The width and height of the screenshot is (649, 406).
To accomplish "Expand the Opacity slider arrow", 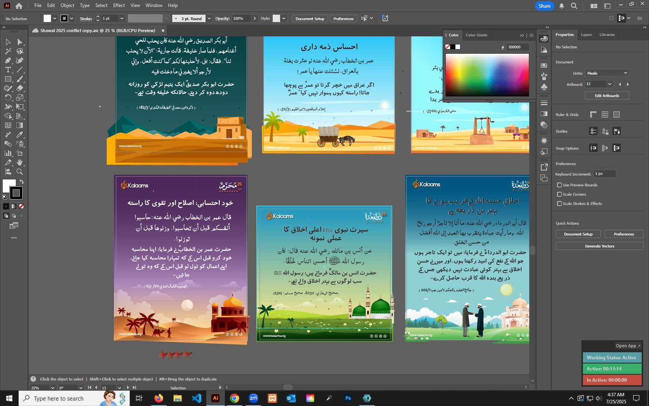I will [x=255, y=19].
